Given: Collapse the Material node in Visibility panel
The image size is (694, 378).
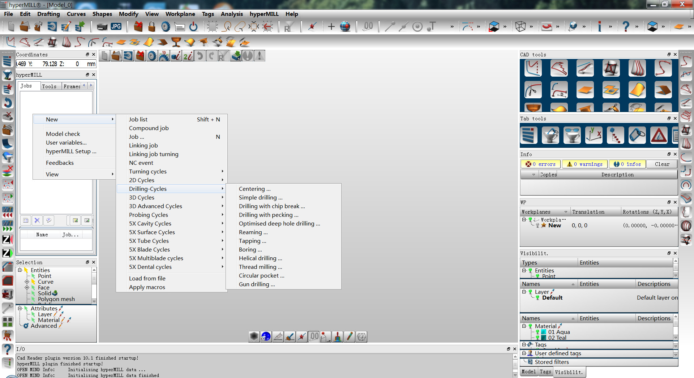Looking at the screenshot, I should [524, 326].
